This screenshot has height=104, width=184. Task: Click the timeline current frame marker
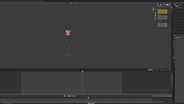88,98
